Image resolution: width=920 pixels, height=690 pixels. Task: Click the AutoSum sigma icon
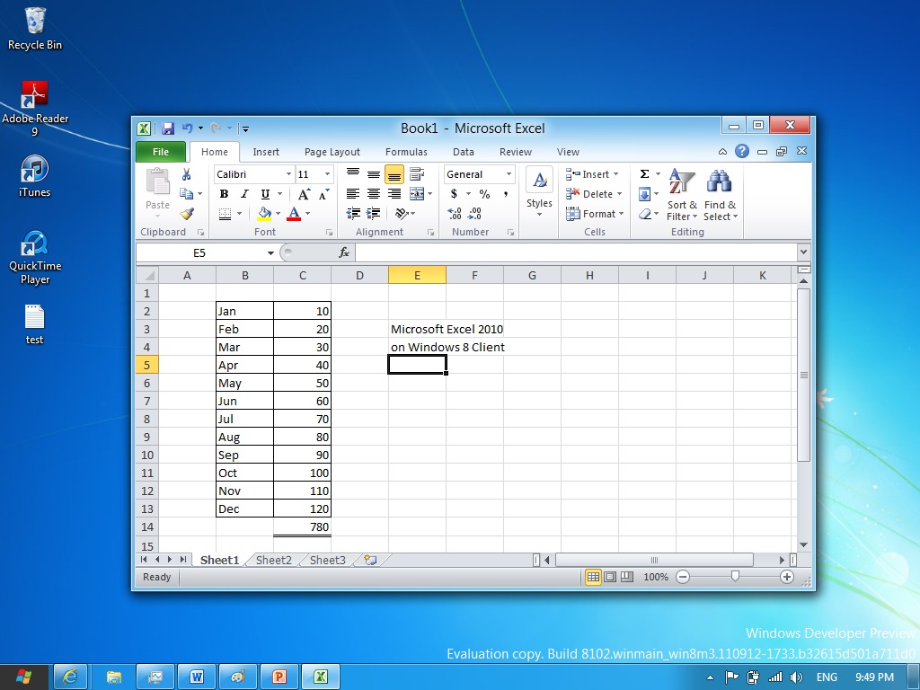point(644,173)
